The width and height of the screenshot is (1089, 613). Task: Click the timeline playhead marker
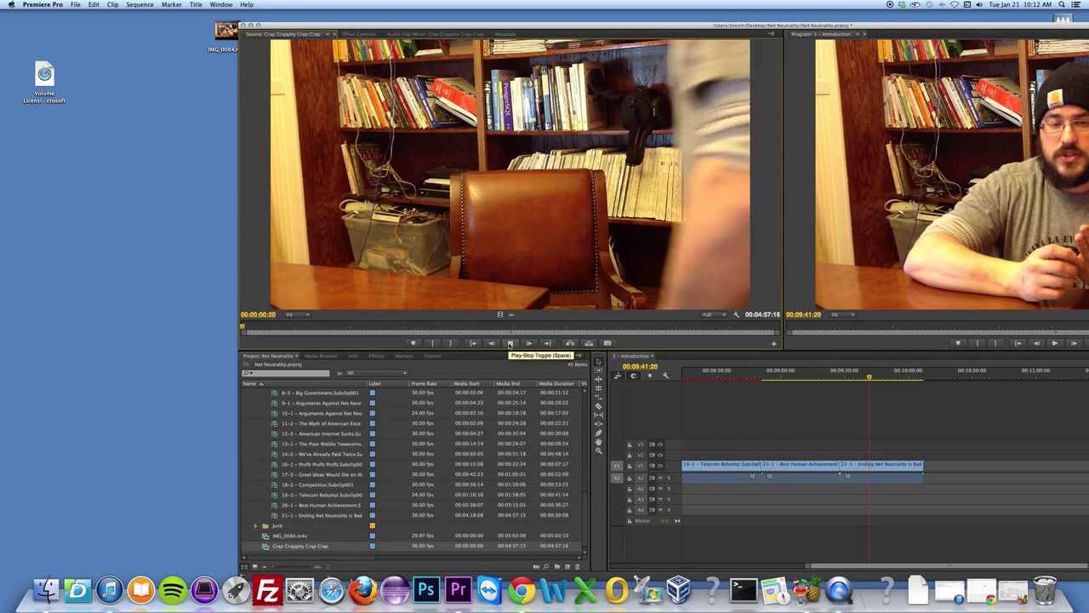tap(869, 377)
